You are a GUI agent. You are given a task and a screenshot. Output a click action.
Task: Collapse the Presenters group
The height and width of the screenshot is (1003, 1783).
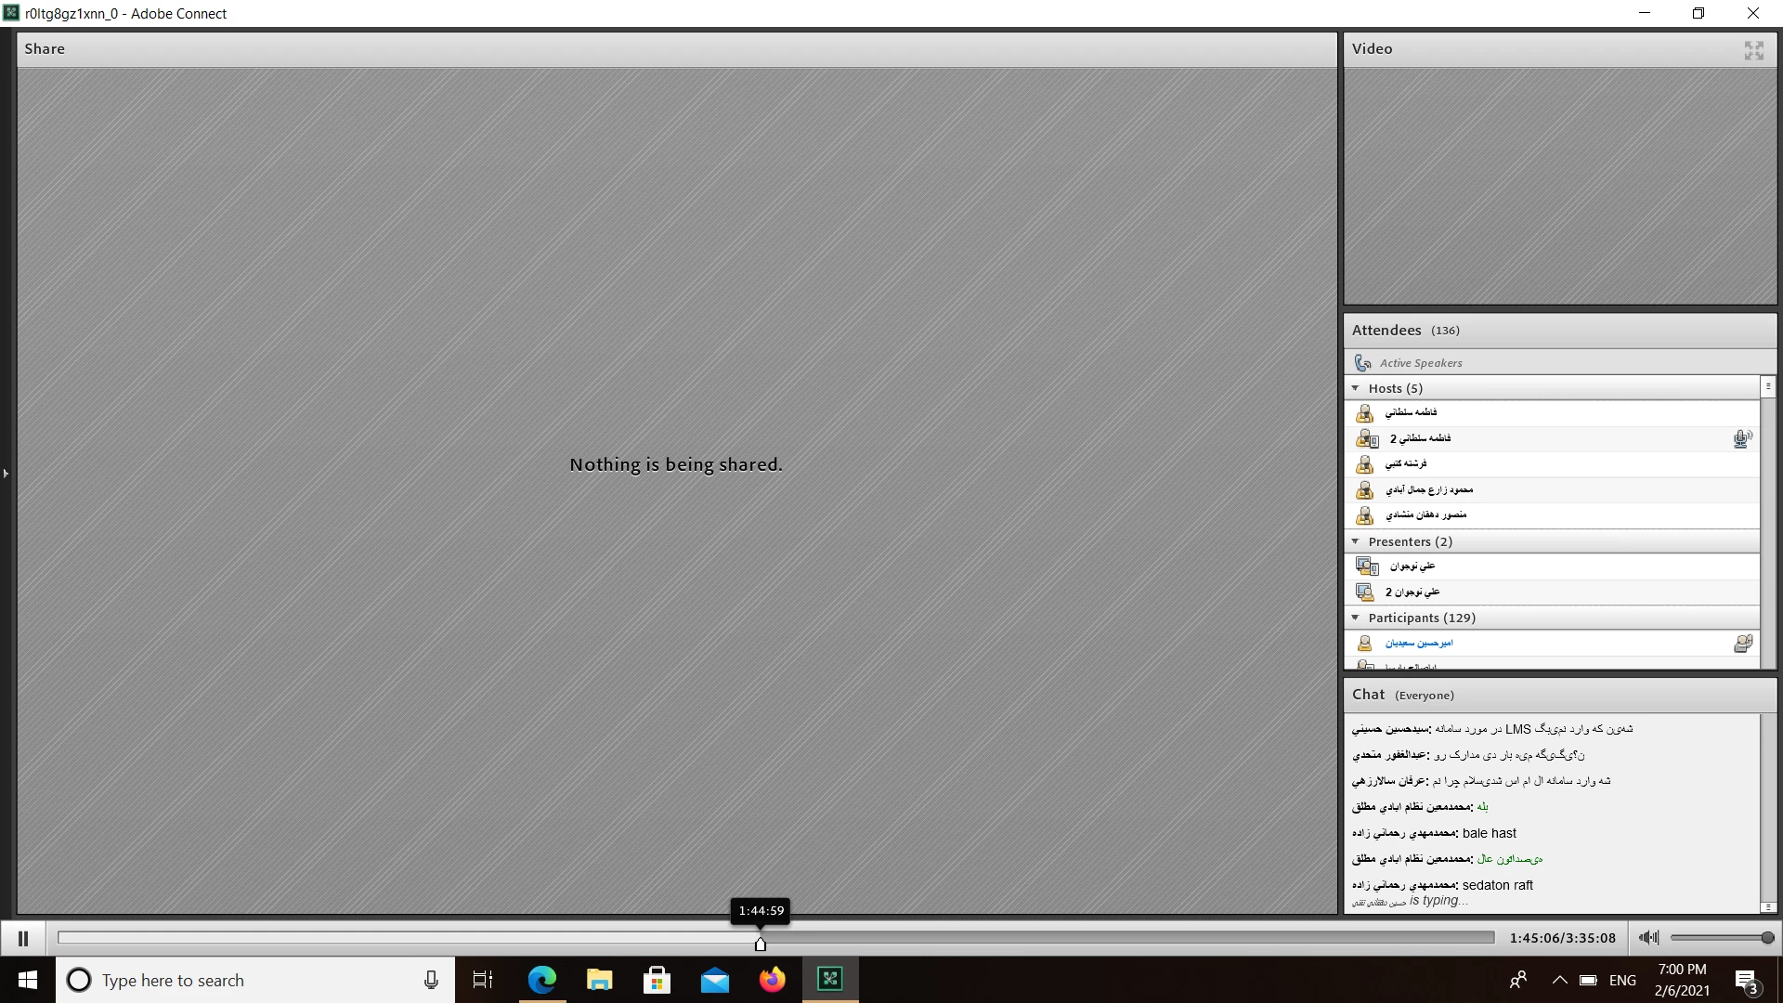pyautogui.click(x=1355, y=541)
